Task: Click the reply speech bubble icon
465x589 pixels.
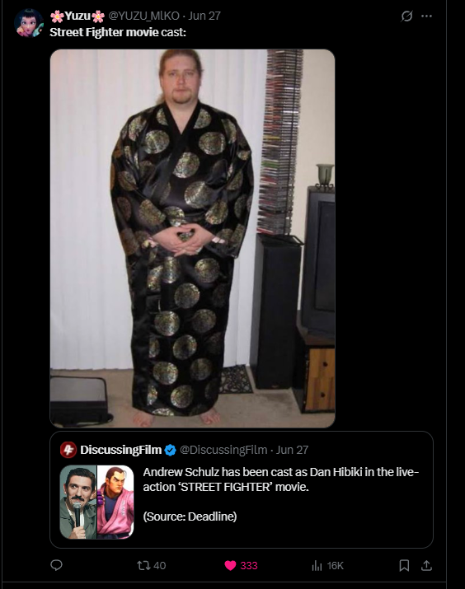Action: click(56, 565)
